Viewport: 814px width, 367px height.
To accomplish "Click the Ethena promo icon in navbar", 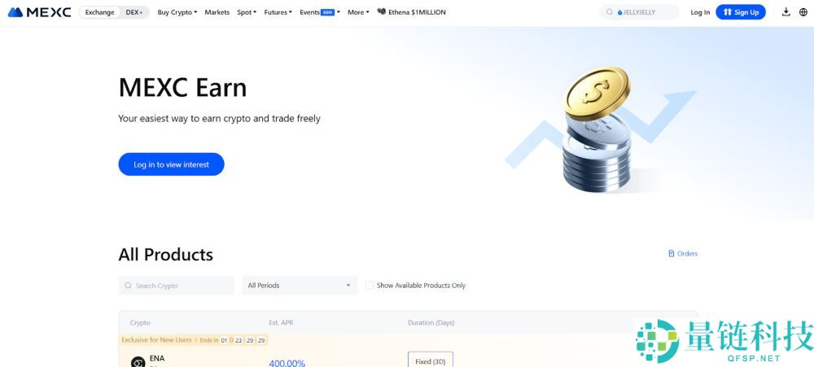I will [x=381, y=12].
